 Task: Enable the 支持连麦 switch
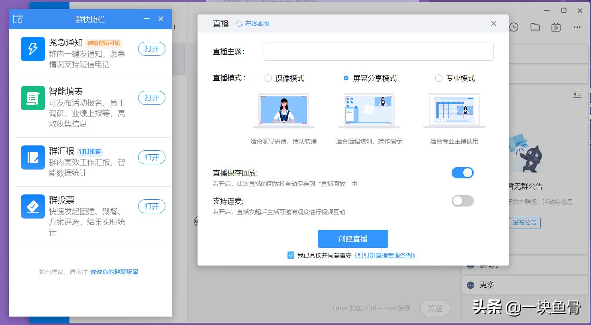[463, 201]
